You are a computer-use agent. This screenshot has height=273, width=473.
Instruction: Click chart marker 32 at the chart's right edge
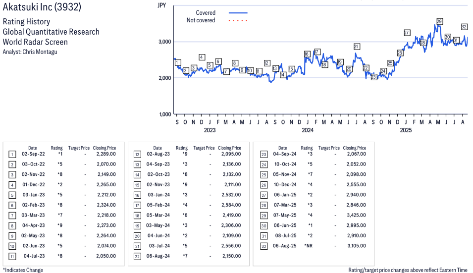[464, 27]
